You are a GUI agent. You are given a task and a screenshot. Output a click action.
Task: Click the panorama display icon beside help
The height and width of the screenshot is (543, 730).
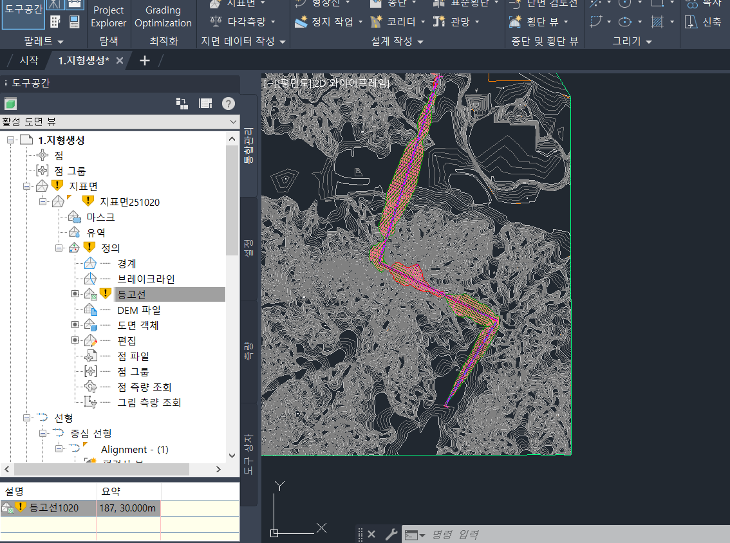click(x=205, y=104)
